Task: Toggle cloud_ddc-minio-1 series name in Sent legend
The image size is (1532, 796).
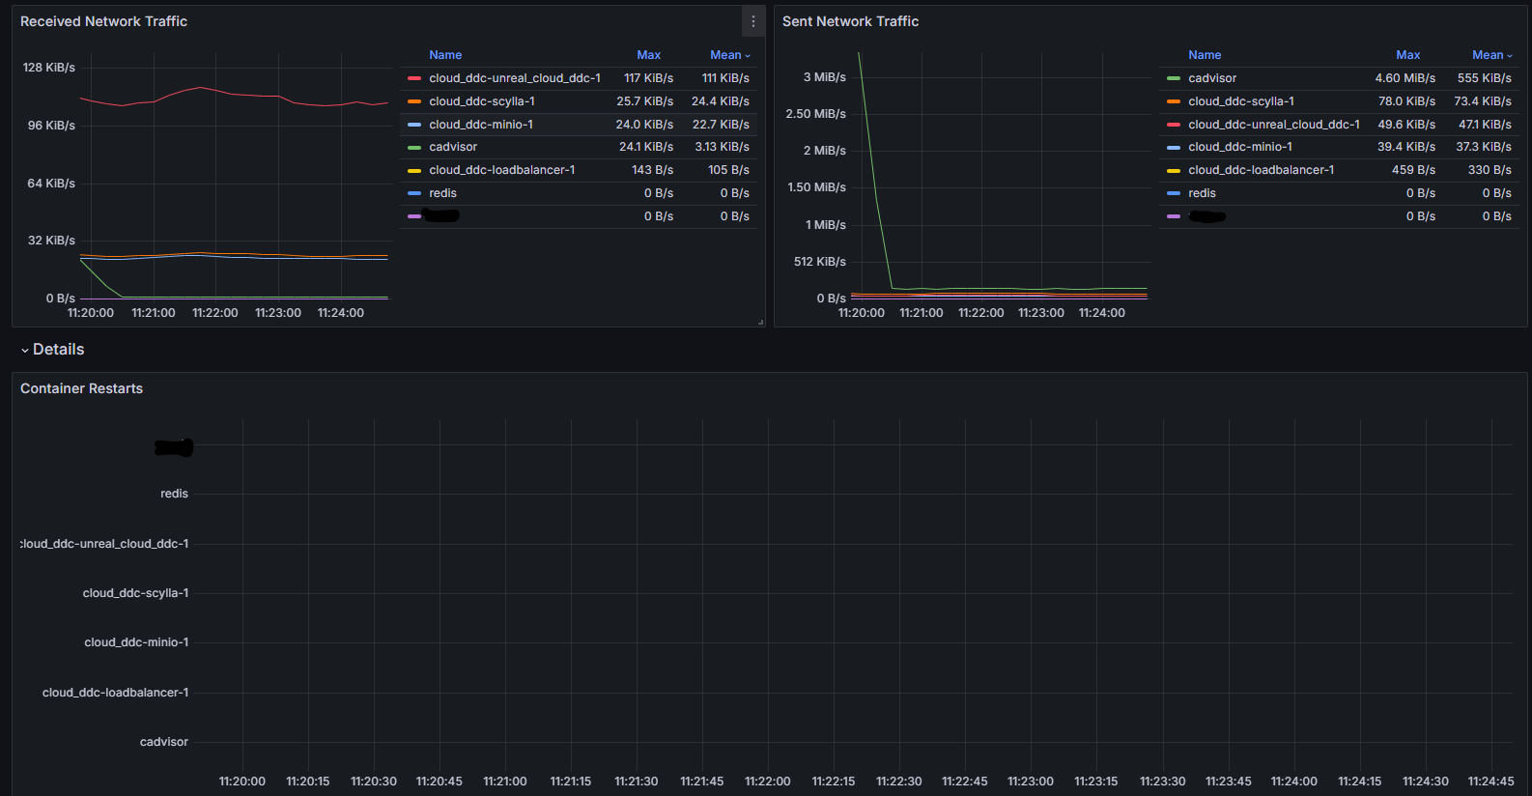Action: pos(1240,147)
